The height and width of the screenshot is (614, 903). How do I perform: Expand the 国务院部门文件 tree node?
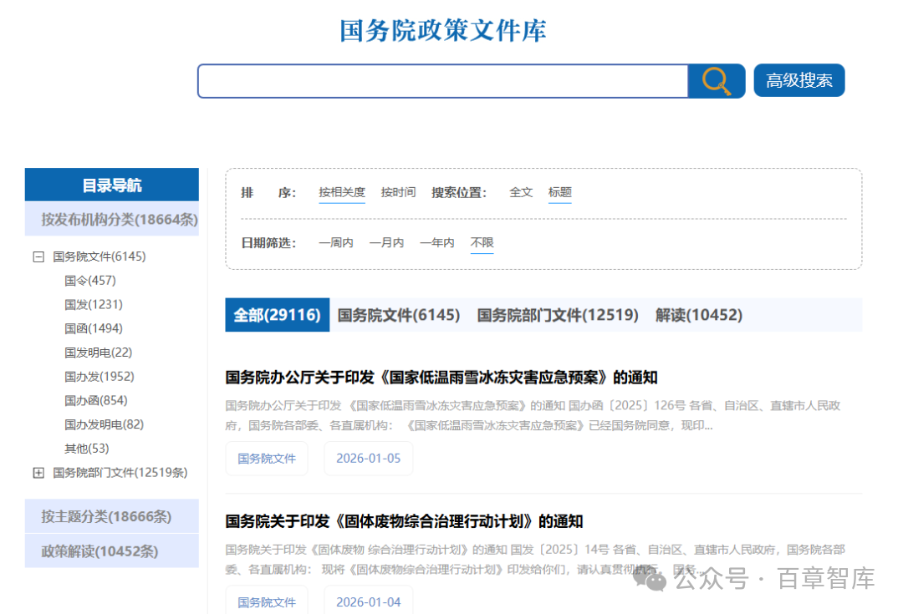tap(38, 473)
